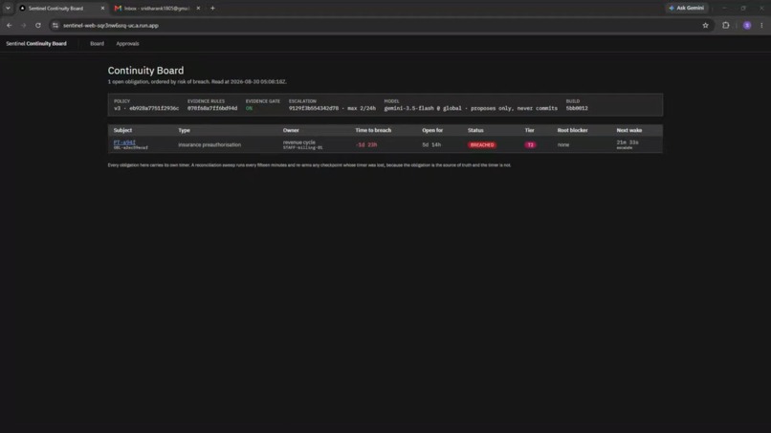Click the '-1d 23h' time to breach

coord(366,145)
